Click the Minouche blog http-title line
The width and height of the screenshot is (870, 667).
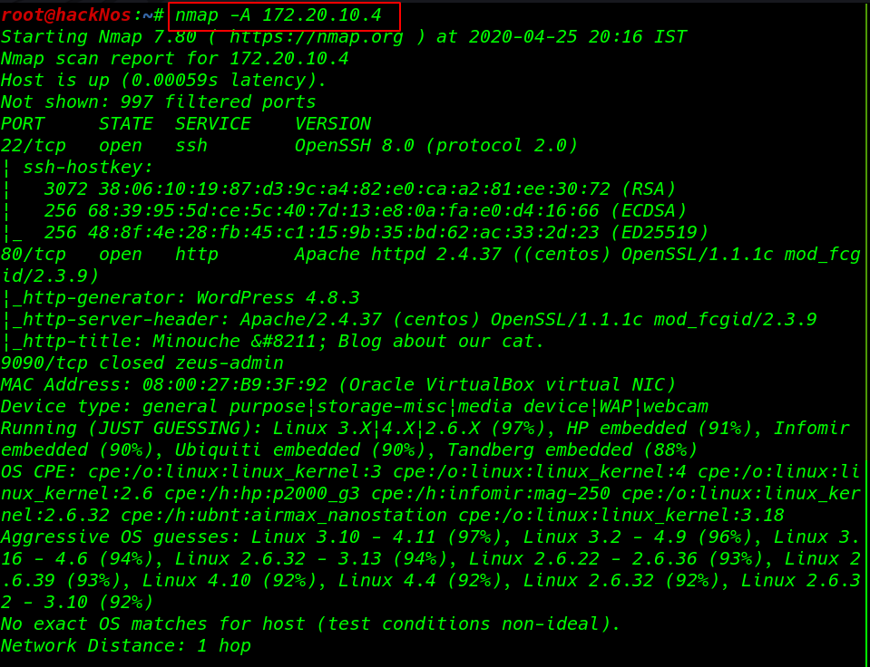[273, 342]
